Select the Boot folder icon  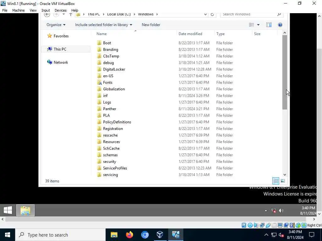(99, 43)
